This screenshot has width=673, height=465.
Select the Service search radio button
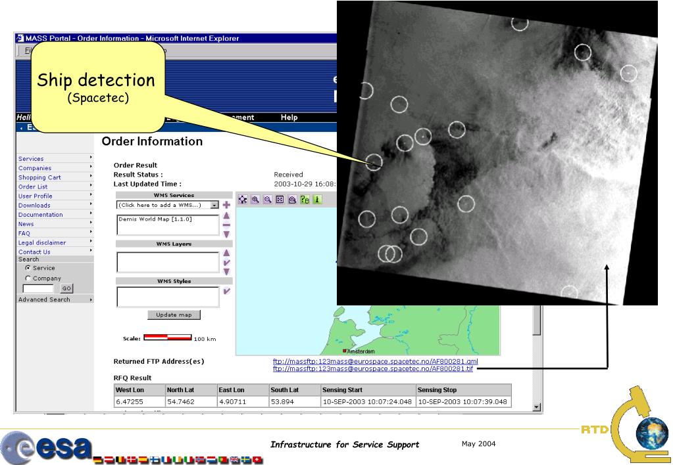tap(28, 268)
